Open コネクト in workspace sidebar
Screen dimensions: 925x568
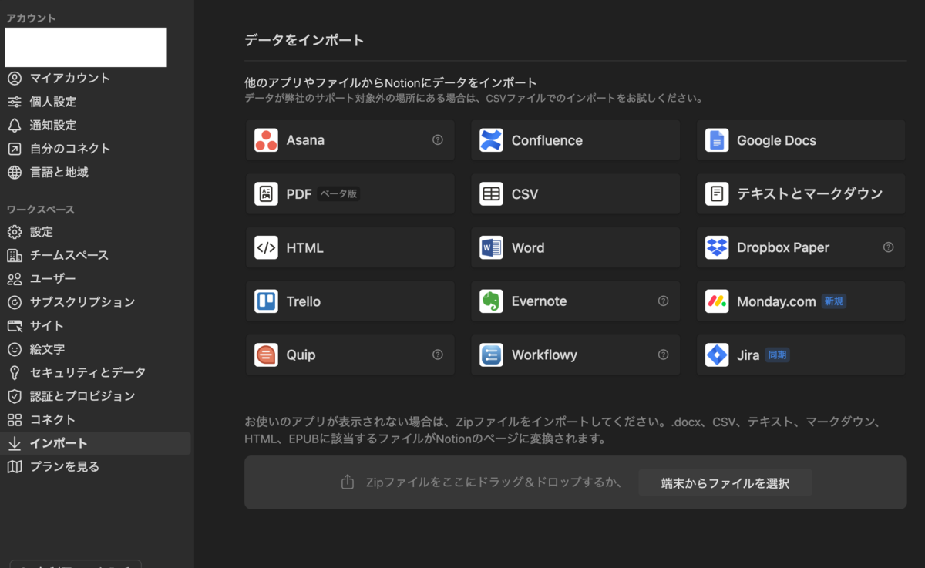pos(96,419)
